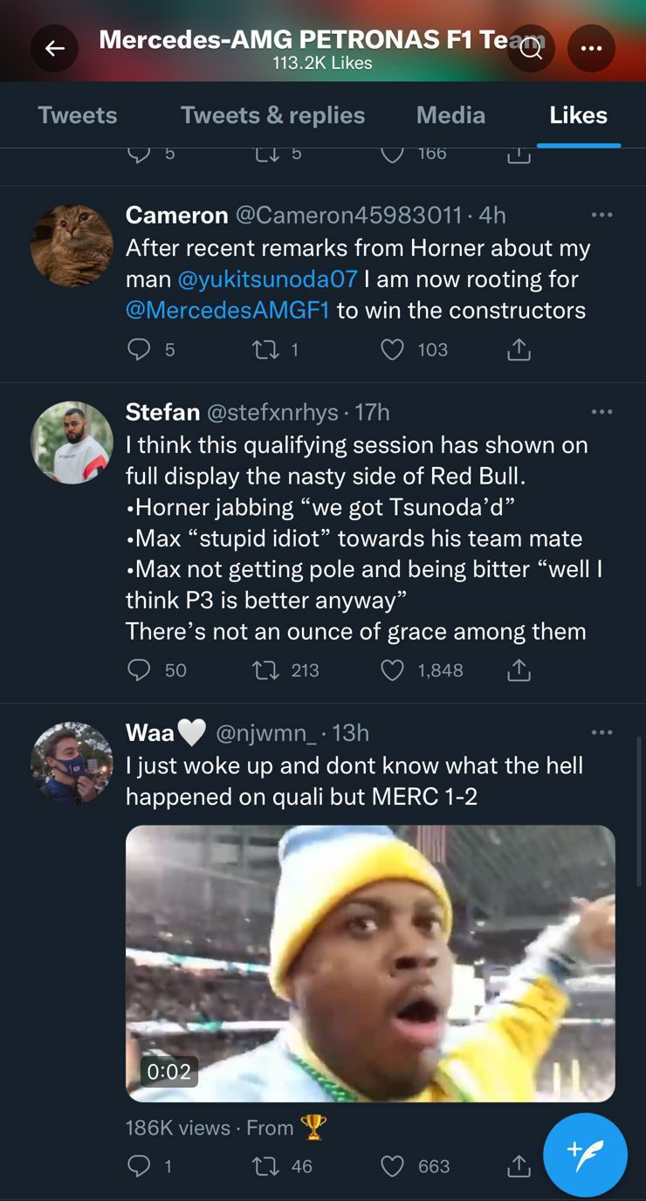Reply to Waa's MERC 1-2 tweet

pyautogui.click(x=140, y=1166)
